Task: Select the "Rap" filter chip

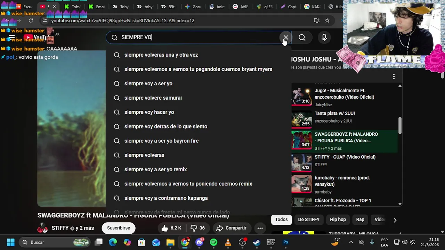Action: pyautogui.click(x=360, y=219)
